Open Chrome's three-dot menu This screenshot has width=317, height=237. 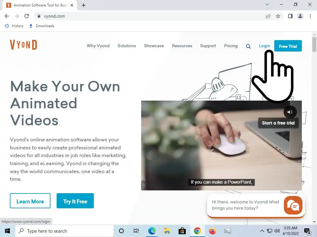(x=310, y=16)
